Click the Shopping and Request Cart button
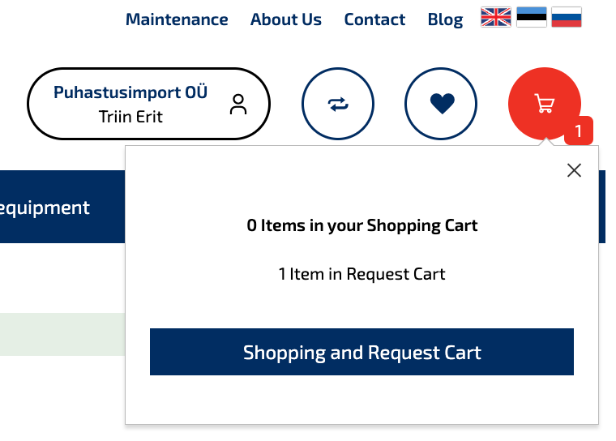This screenshot has width=616, height=441. 361,352
